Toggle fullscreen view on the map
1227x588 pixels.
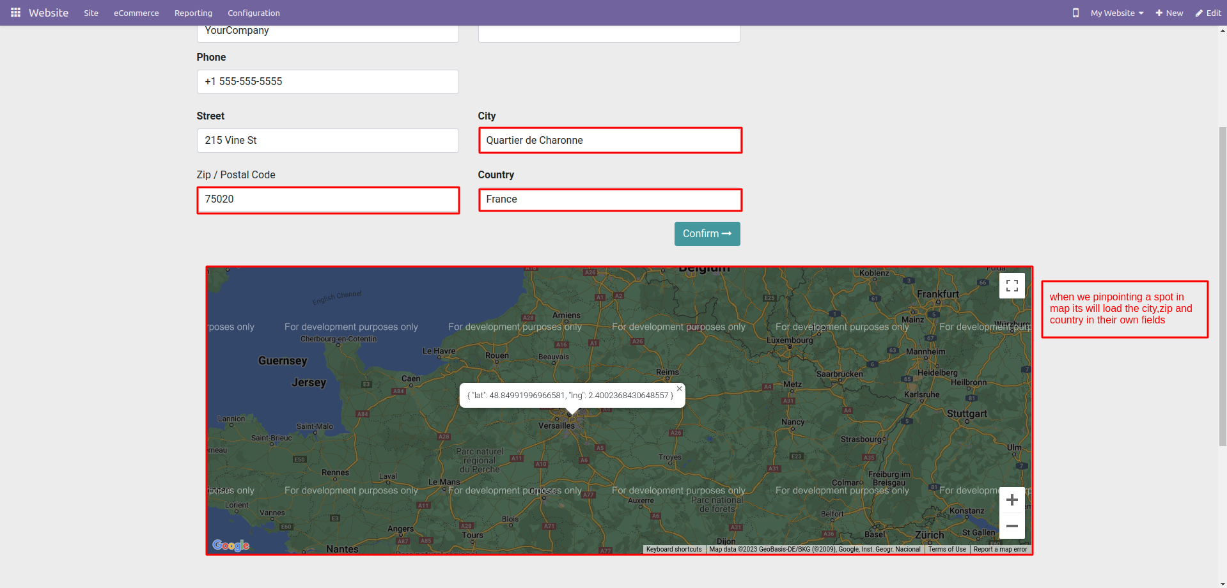pos(1012,286)
